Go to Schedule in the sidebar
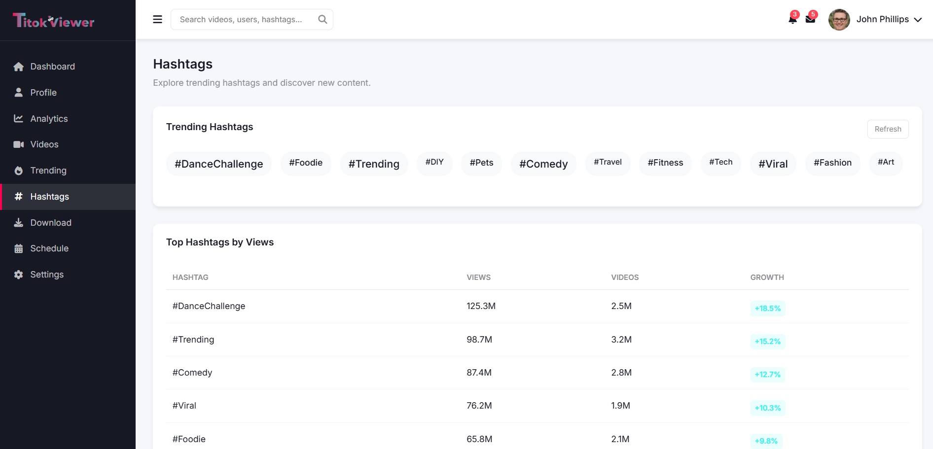Screen dimensions: 933x449 49,248
